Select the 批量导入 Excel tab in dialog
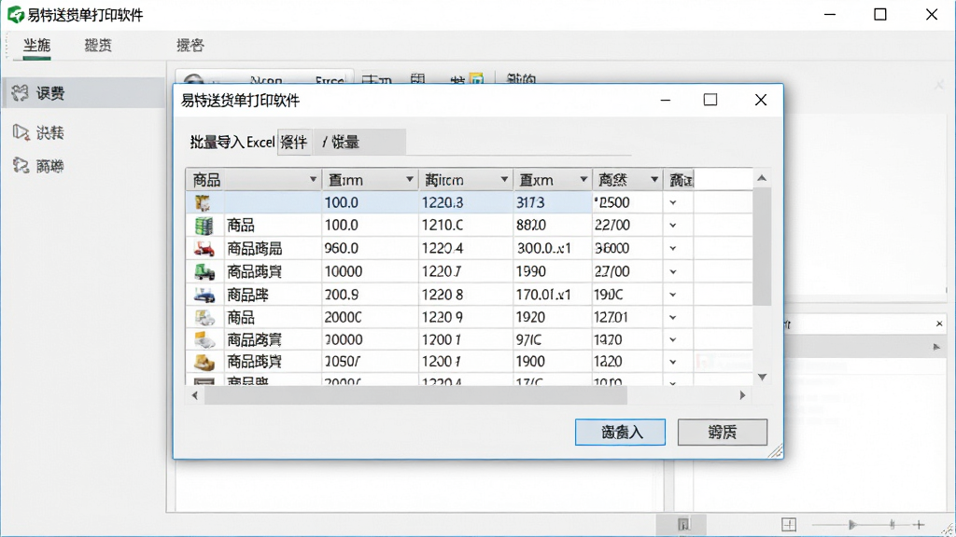The image size is (956, 537). point(232,143)
